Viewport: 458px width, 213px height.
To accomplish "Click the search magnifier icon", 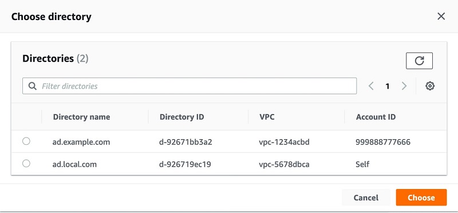I will [33, 86].
